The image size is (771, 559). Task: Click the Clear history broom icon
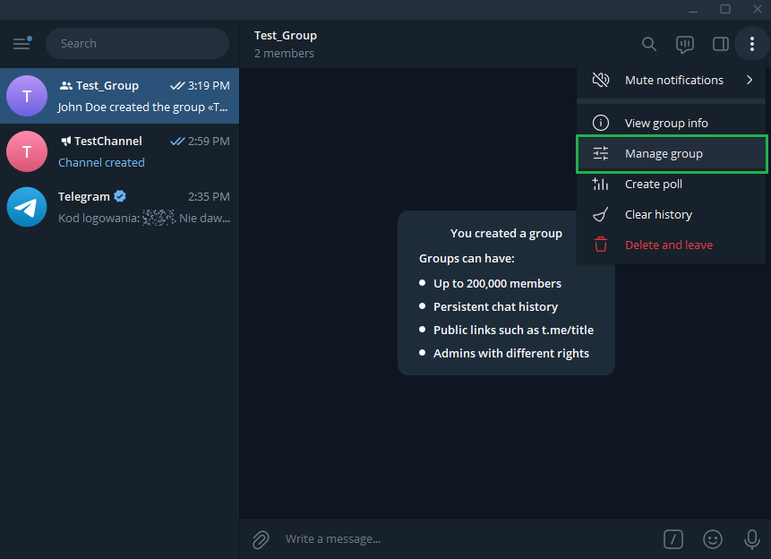coord(600,214)
